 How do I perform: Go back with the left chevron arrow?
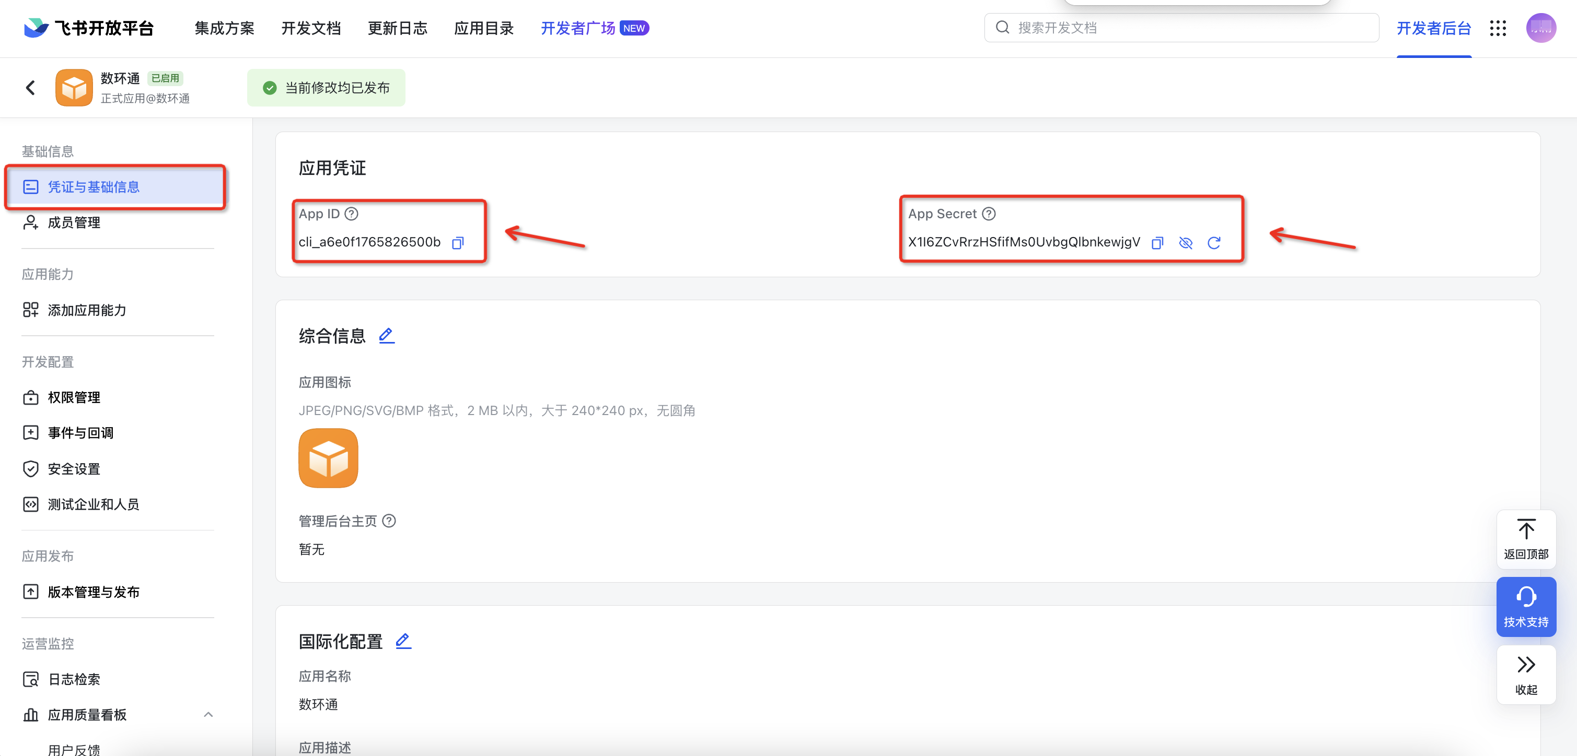31,88
